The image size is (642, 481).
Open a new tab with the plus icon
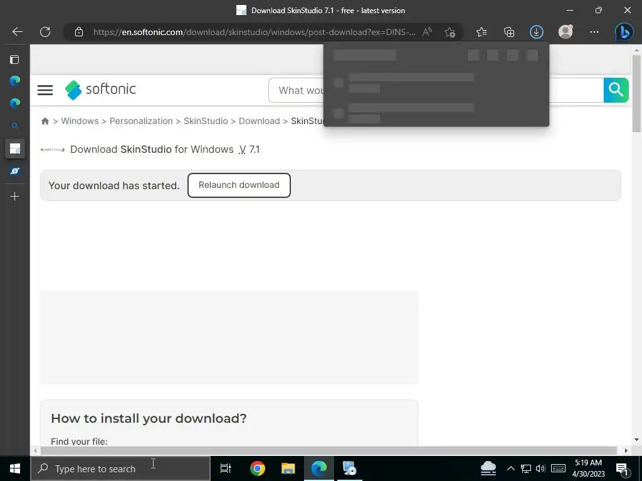(x=15, y=197)
